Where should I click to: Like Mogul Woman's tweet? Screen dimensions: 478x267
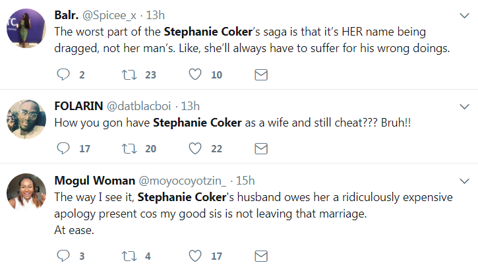[195, 255]
